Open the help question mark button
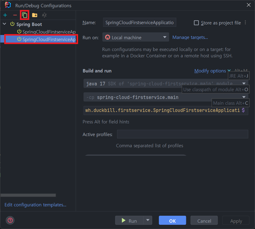This screenshot has height=229, width=255. pos(10,220)
